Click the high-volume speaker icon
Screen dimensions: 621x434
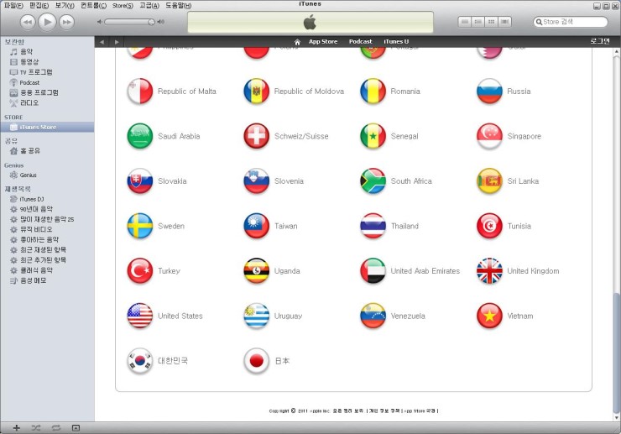[x=160, y=22]
